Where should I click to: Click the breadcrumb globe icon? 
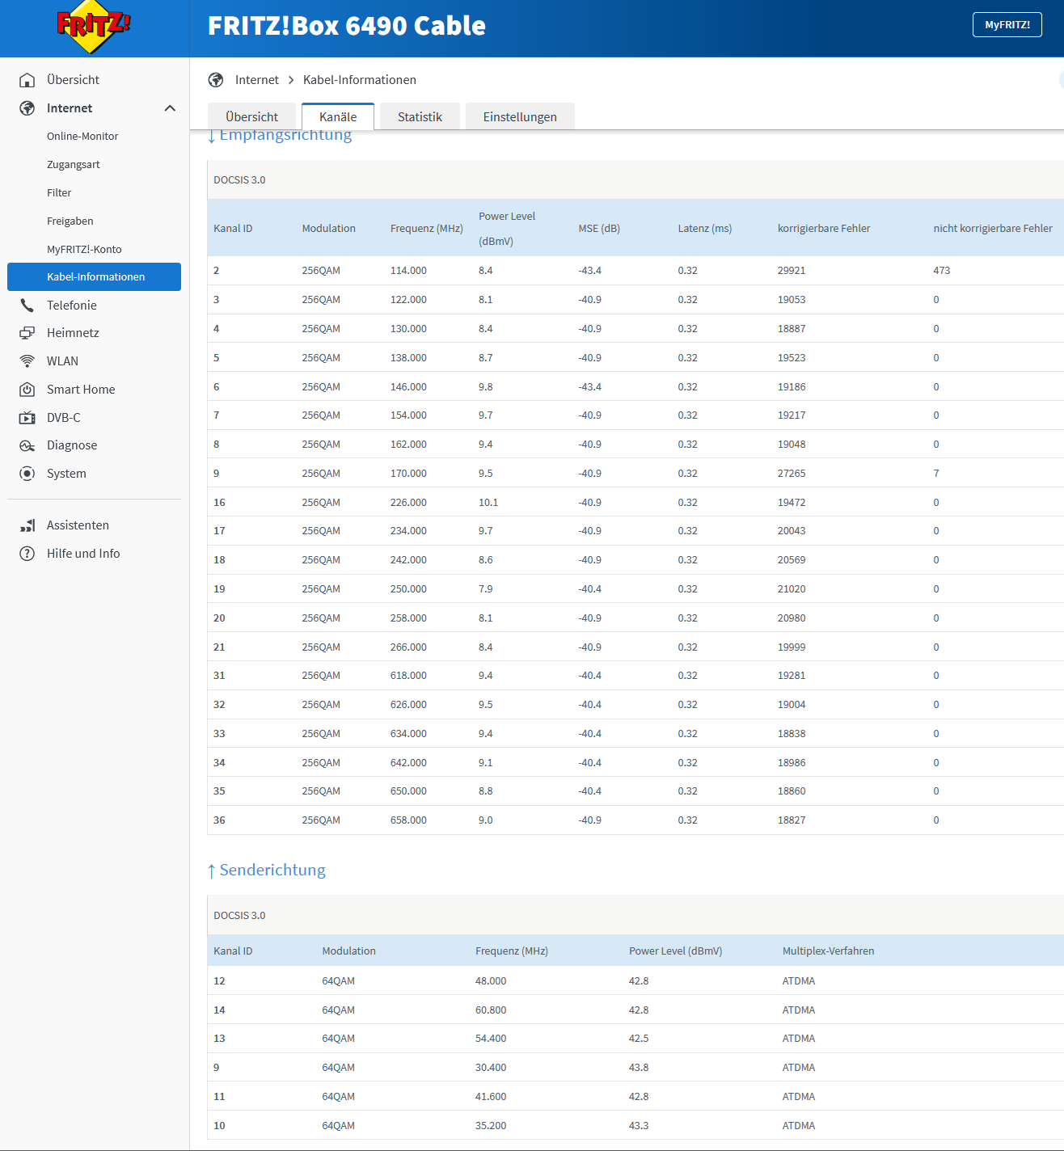click(216, 80)
